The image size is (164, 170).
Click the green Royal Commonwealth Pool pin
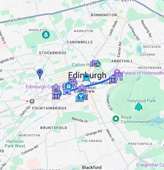click(116, 119)
